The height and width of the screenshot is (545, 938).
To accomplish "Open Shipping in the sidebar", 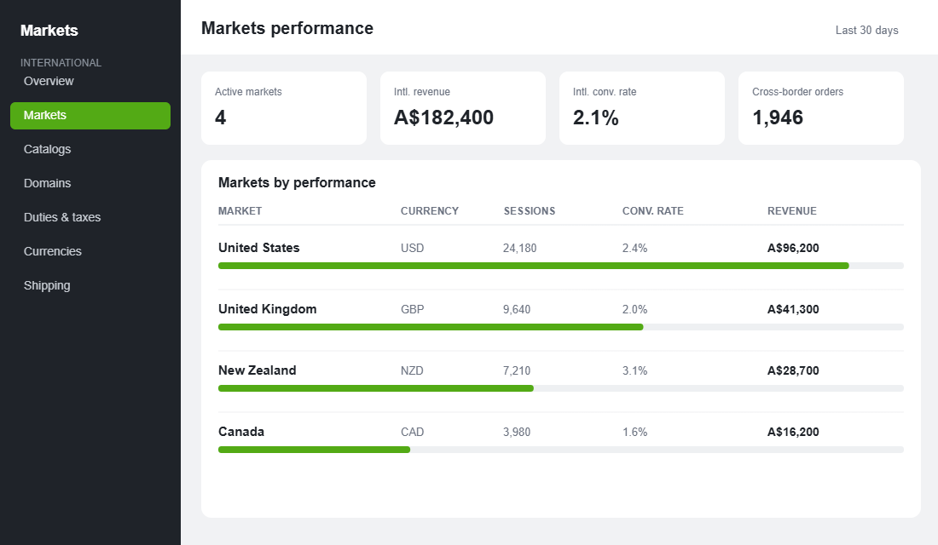I will pos(90,285).
